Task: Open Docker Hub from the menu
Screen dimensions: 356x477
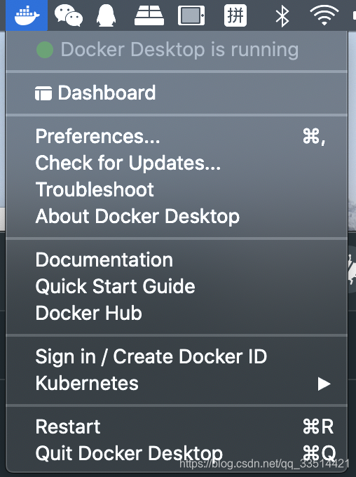Action: click(177, 313)
